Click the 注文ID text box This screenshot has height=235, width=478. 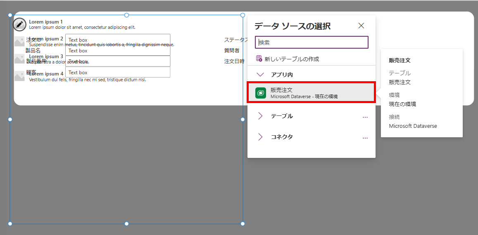click(x=118, y=40)
